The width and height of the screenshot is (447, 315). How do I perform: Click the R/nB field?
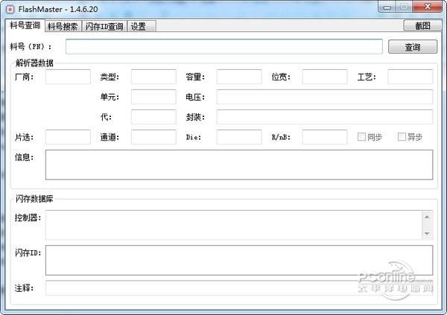point(325,137)
